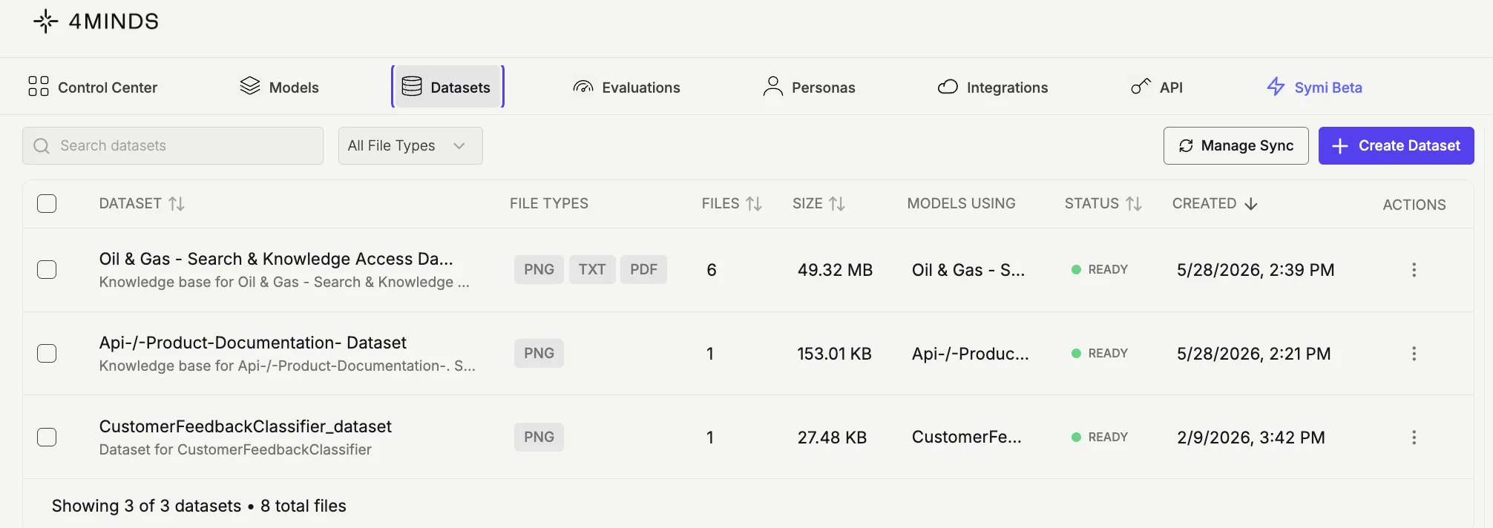
Task: Click READY status of Oil & Gas dataset
Action: 1100,269
